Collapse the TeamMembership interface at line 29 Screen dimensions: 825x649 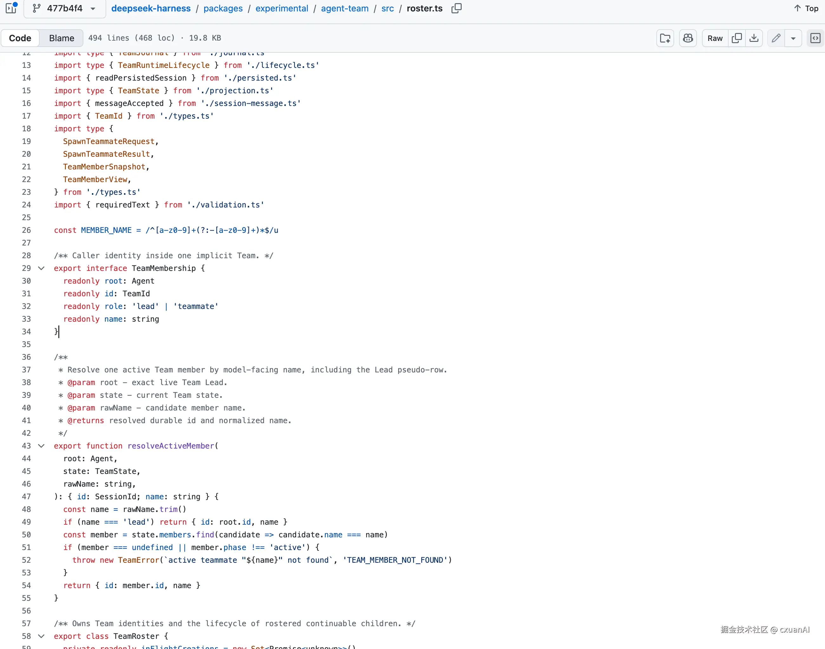(x=42, y=268)
